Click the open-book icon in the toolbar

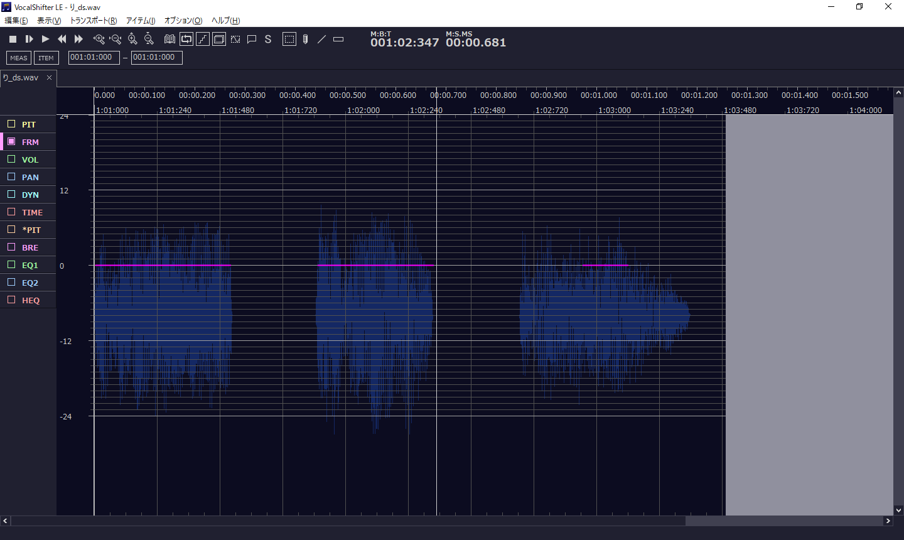pos(169,39)
